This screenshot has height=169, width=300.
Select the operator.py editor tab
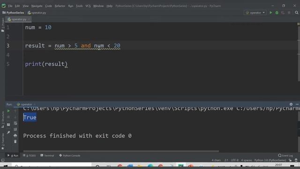coord(19,19)
